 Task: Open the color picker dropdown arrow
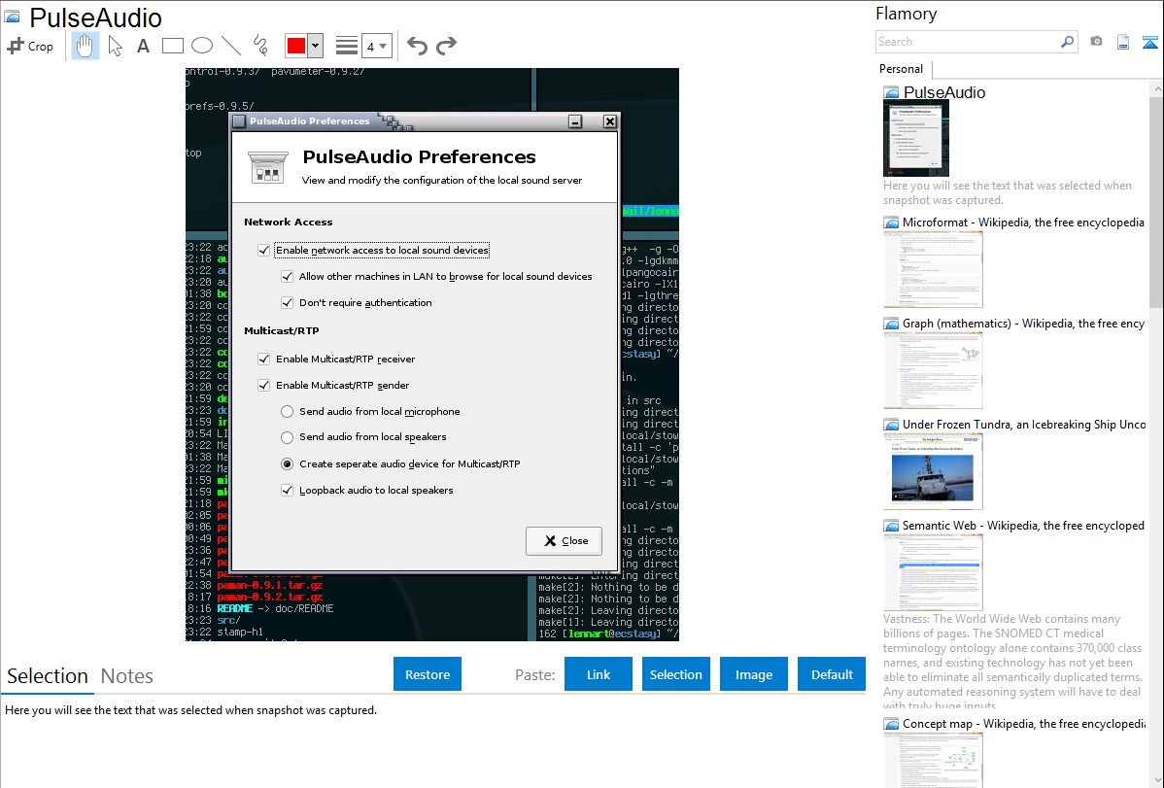315,46
